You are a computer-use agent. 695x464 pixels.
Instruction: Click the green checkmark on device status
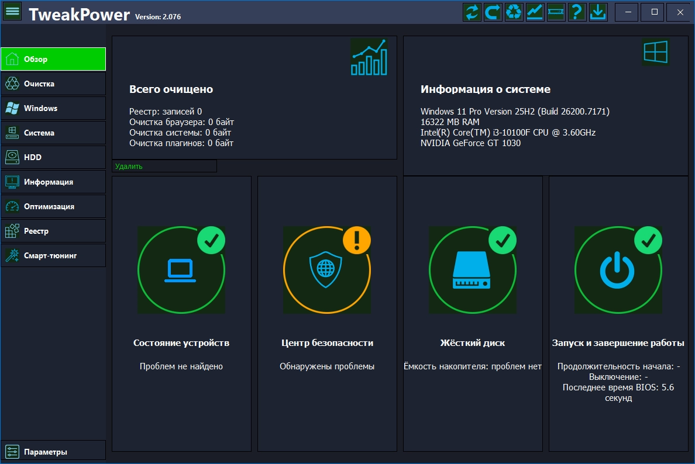pyautogui.click(x=211, y=240)
